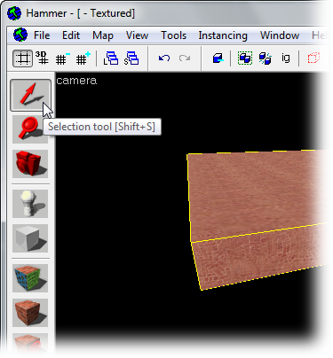This screenshot has width=333, height=358.
Task: Click the Undo arrow in toolbar
Action: click(x=164, y=58)
